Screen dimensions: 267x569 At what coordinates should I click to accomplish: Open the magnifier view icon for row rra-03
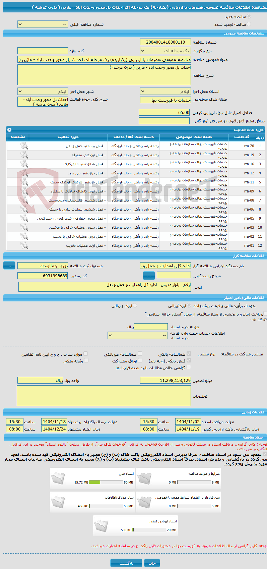coord(24,227)
